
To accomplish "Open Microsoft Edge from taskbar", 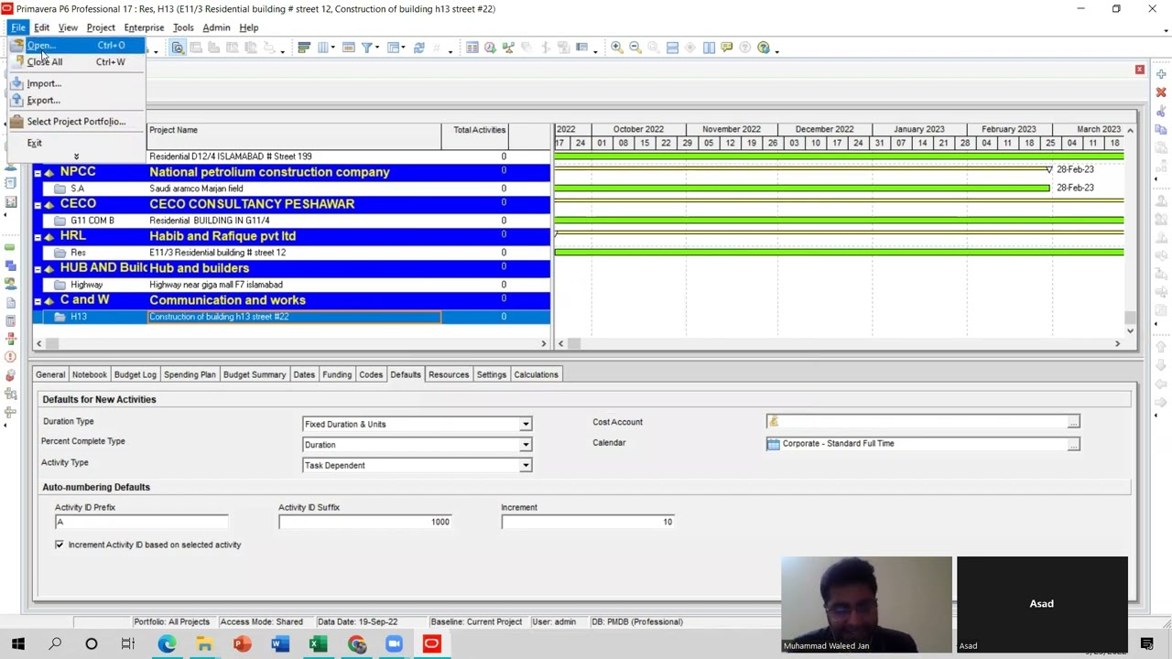I will pyautogui.click(x=167, y=644).
